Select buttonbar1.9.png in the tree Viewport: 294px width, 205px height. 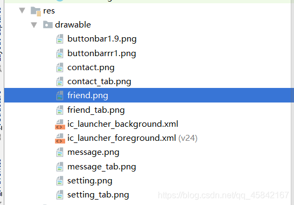(x=102, y=39)
